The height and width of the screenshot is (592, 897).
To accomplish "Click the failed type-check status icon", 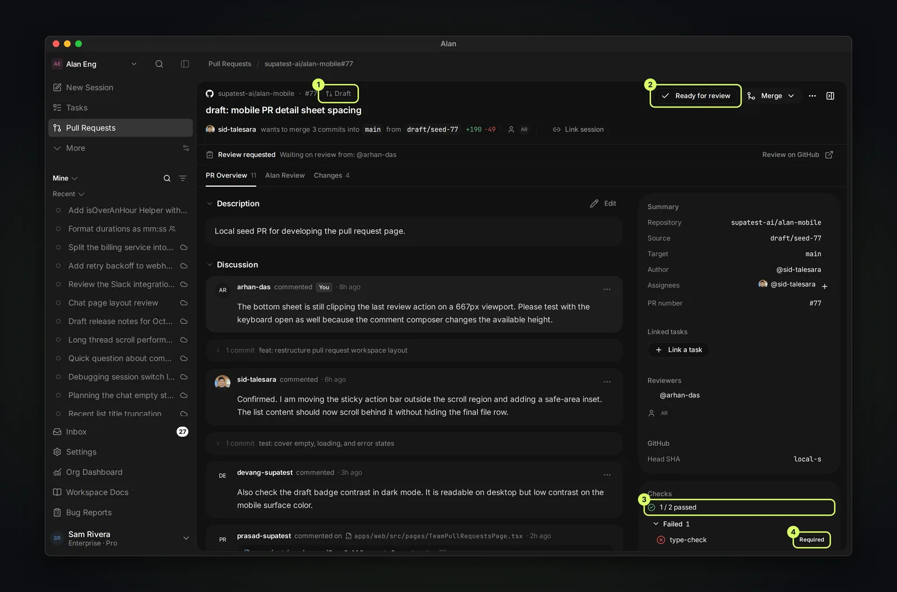I will (x=661, y=540).
